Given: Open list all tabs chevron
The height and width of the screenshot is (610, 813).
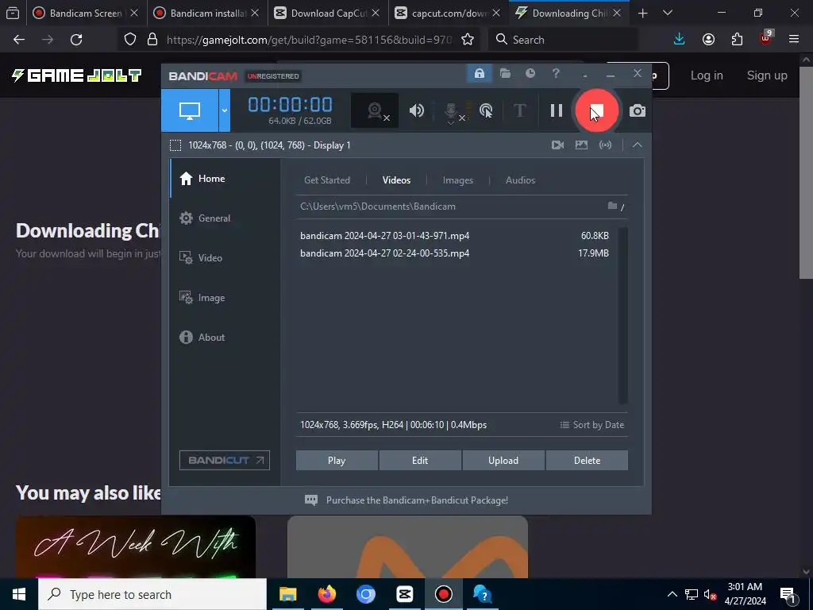Looking at the screenshot, I should coord(668,13).
